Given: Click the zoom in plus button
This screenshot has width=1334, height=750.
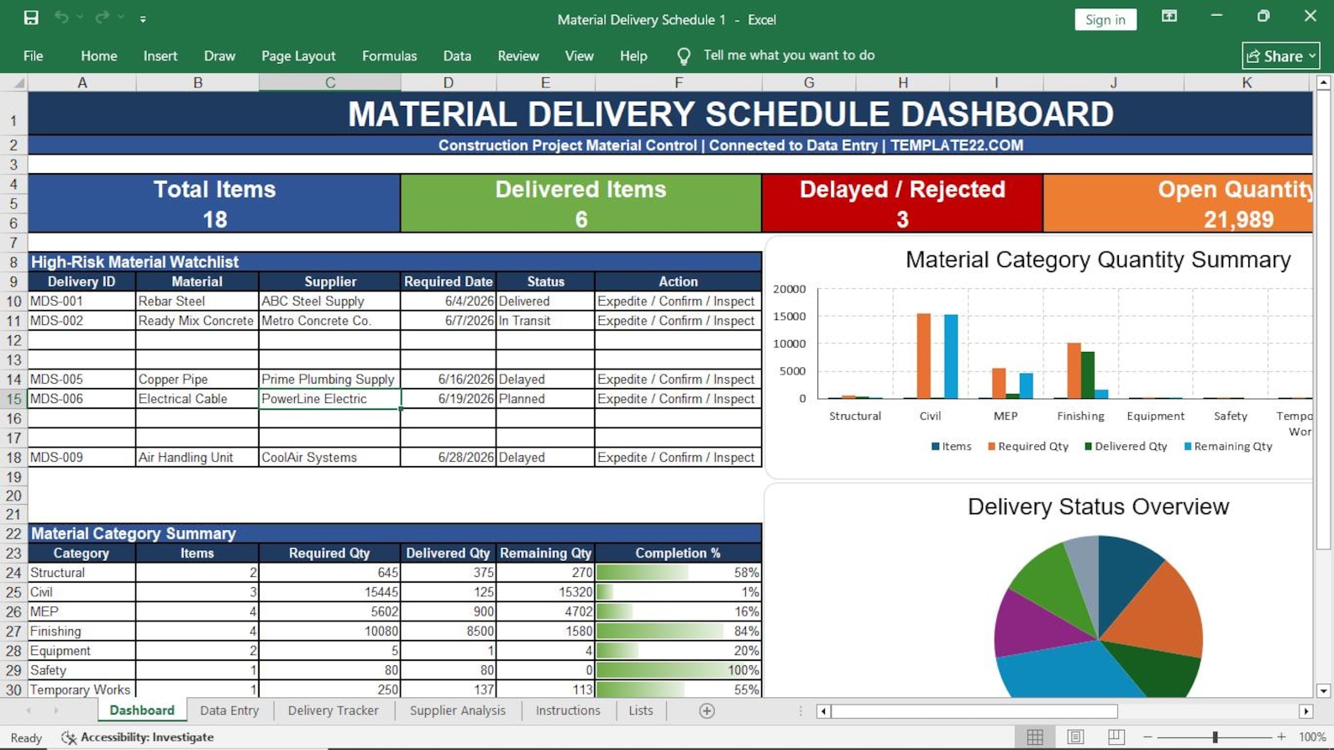Looking at the screenshot, I should [x=1281, y=737].
